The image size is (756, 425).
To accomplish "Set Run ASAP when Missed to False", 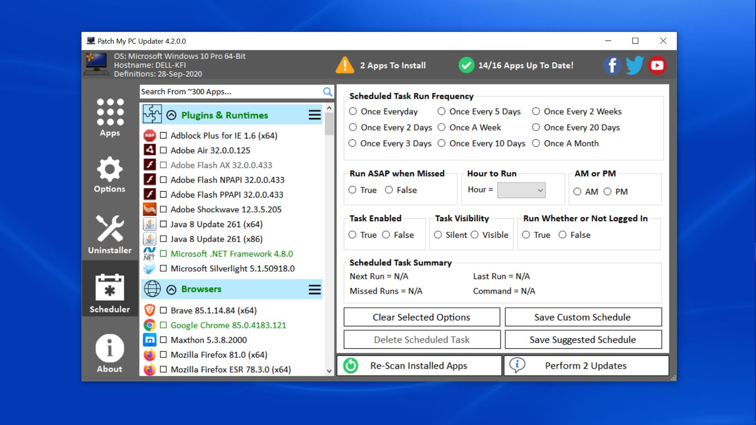I will pos(389,190).
